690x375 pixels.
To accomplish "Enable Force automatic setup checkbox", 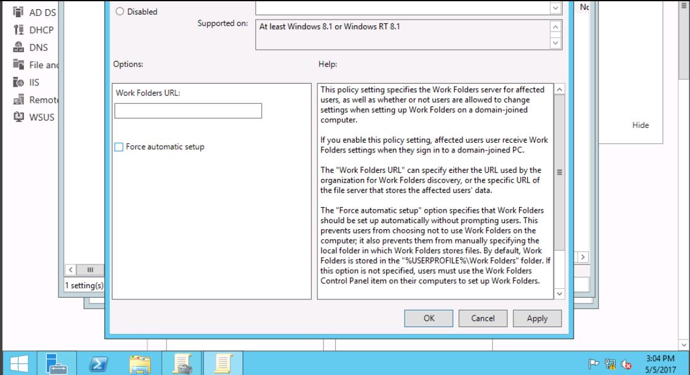I will click(x=119, y=147).
